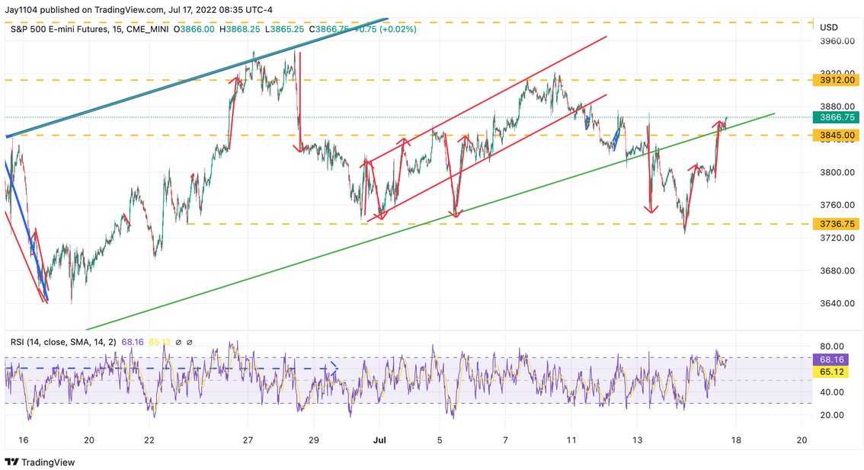
Task: Click the green current price label 3866.75
Action: [837, 117]
